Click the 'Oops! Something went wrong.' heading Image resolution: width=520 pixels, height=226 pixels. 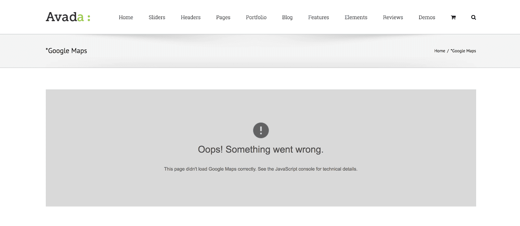tap(261, 149)
